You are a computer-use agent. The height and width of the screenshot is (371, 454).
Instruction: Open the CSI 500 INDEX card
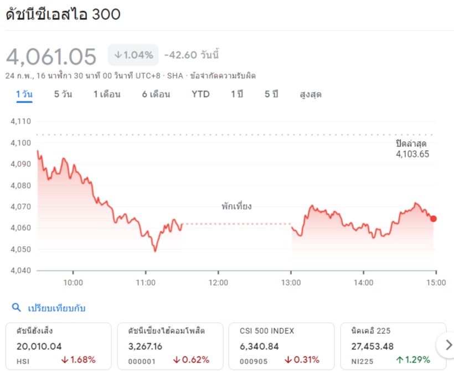281,345
